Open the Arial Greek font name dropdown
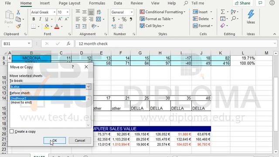The height and width of the screenshot is (157, 279). coord(54,12)
